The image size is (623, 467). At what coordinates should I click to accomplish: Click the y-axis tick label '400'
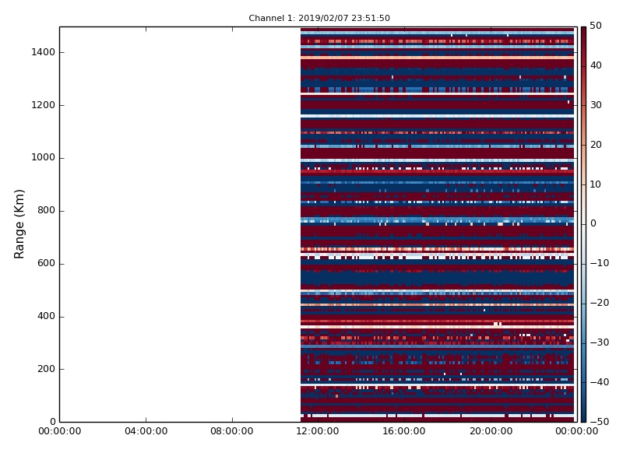[x=46, y=316]
